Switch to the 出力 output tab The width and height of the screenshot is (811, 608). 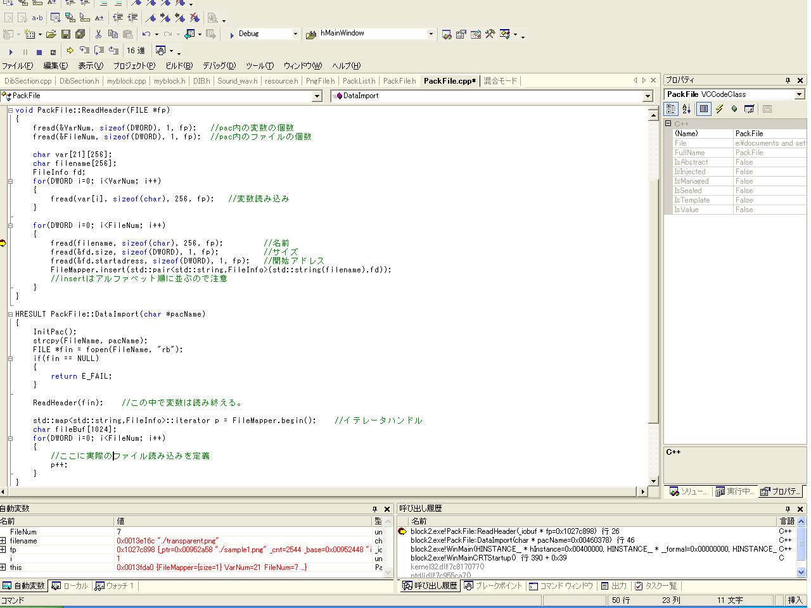pos(614,586)
